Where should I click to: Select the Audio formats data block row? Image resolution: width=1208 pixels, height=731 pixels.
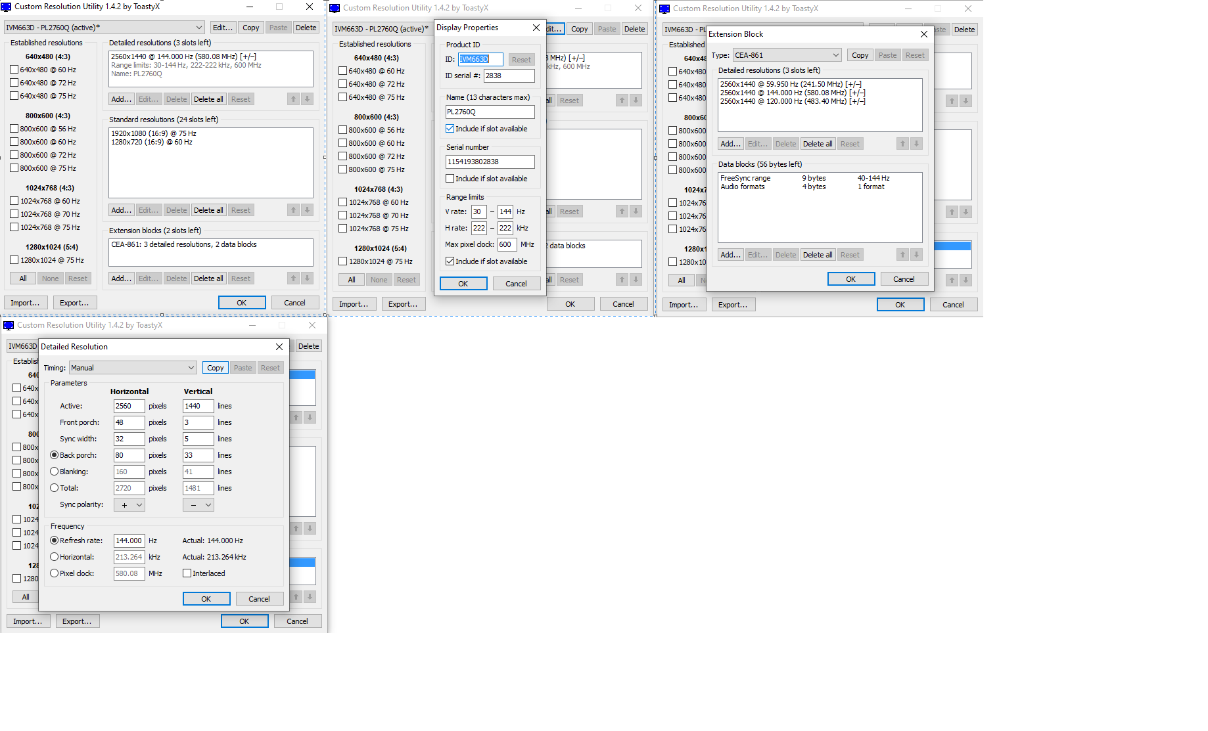(x=820, y=187)
